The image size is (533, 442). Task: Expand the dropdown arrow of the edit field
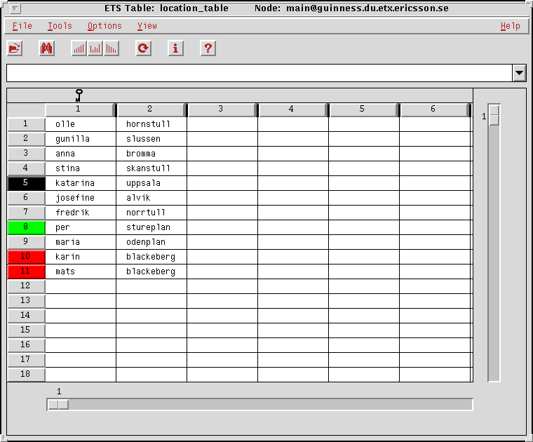[x=519, y=73]
